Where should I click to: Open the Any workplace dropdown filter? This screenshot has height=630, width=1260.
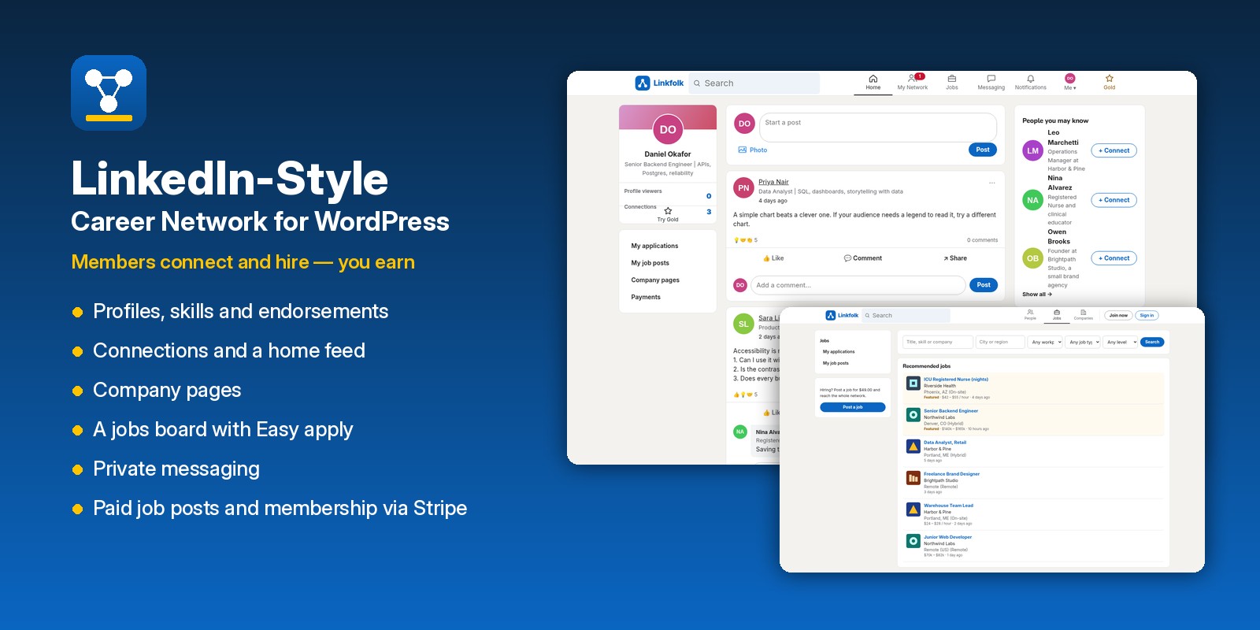point(1046,342)
